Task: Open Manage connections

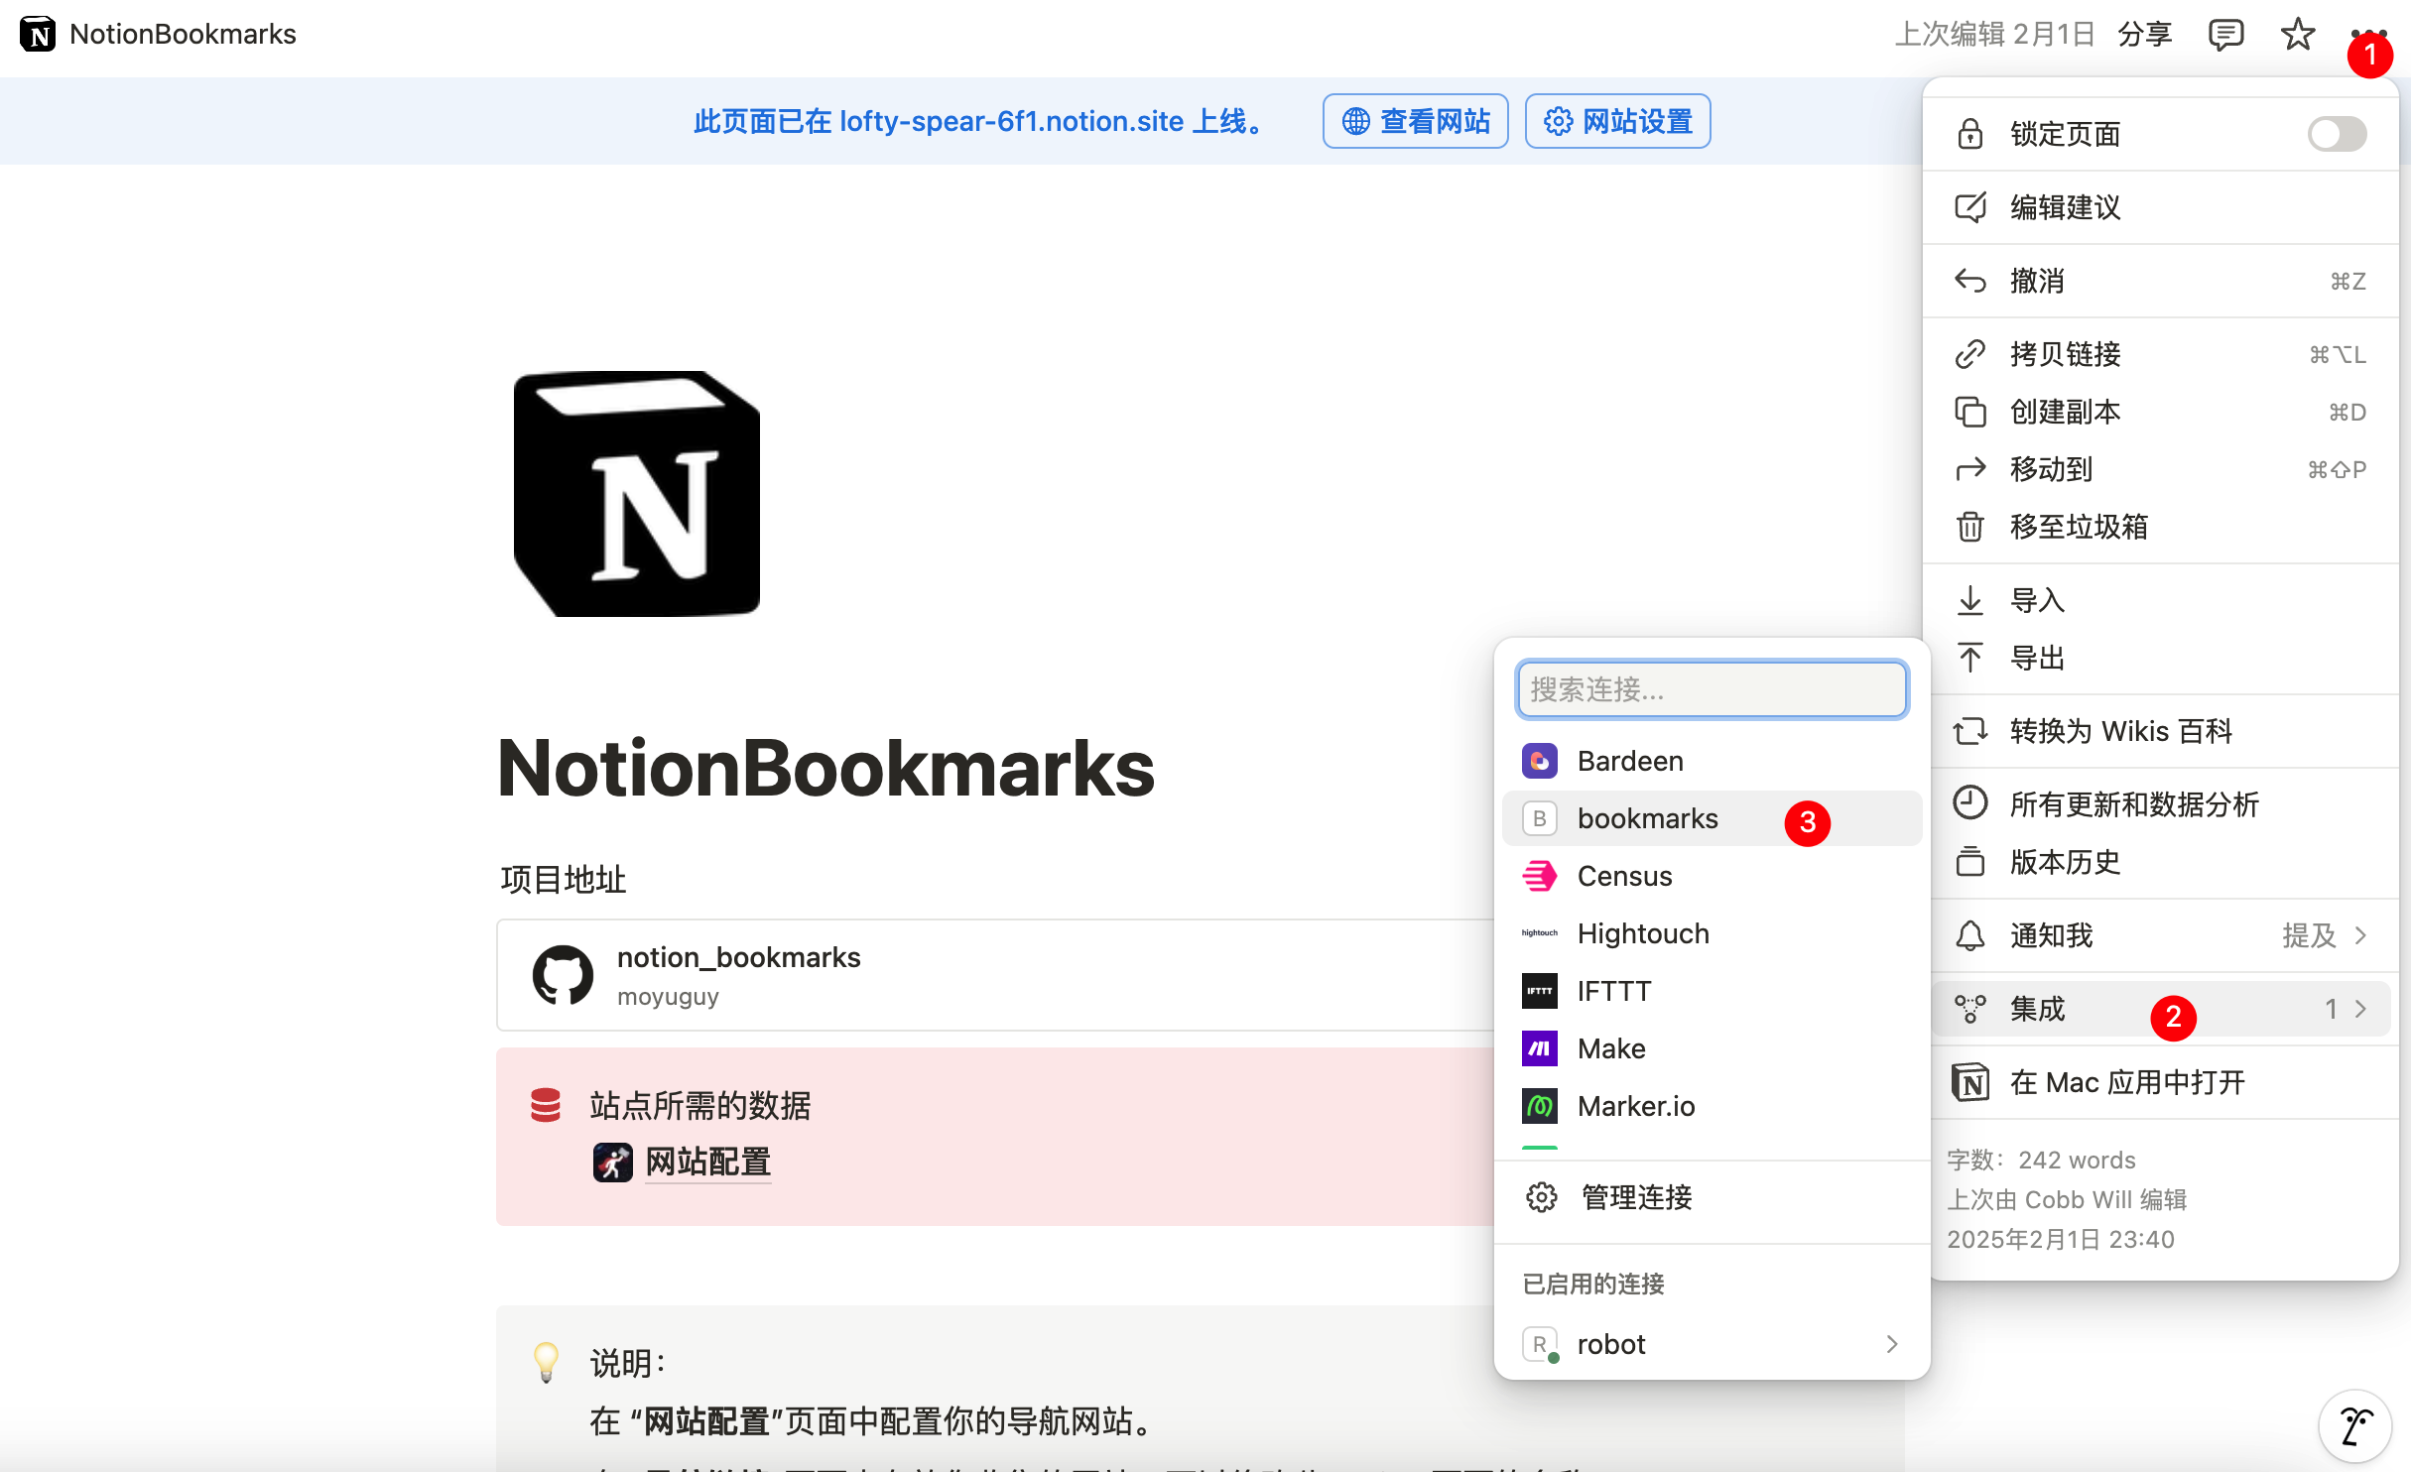Action: pyautogui.click(x=1712, y=1197)
